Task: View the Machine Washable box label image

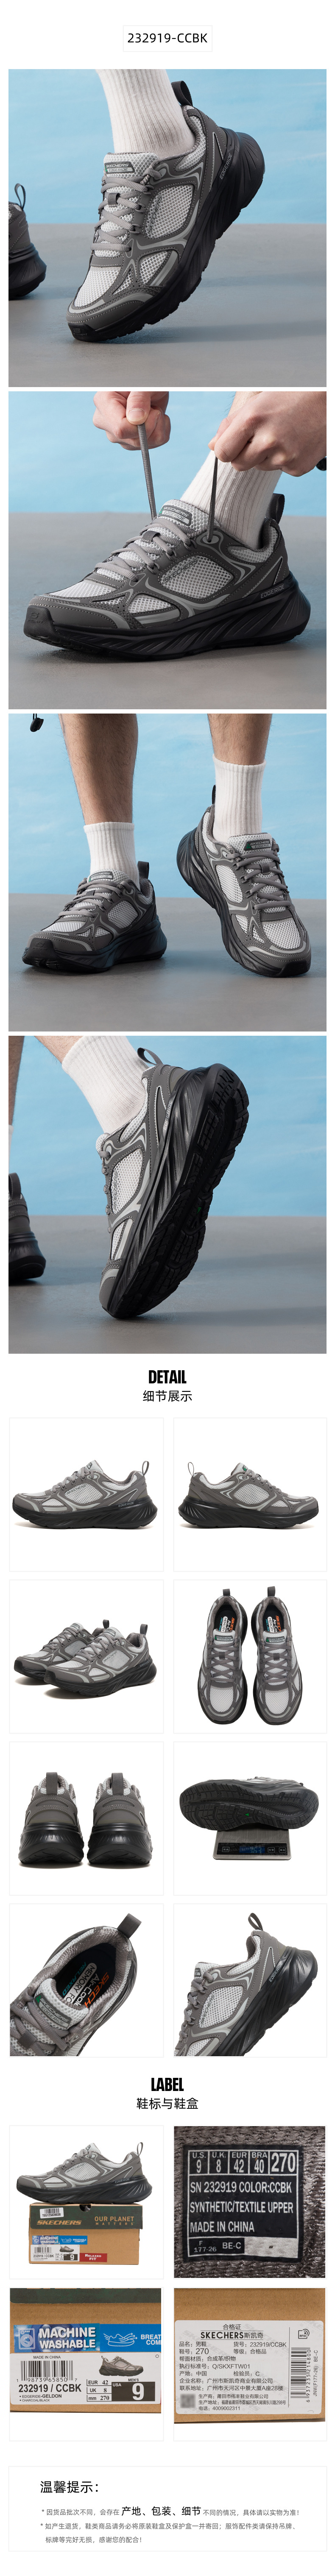Action: [86, 2365]
